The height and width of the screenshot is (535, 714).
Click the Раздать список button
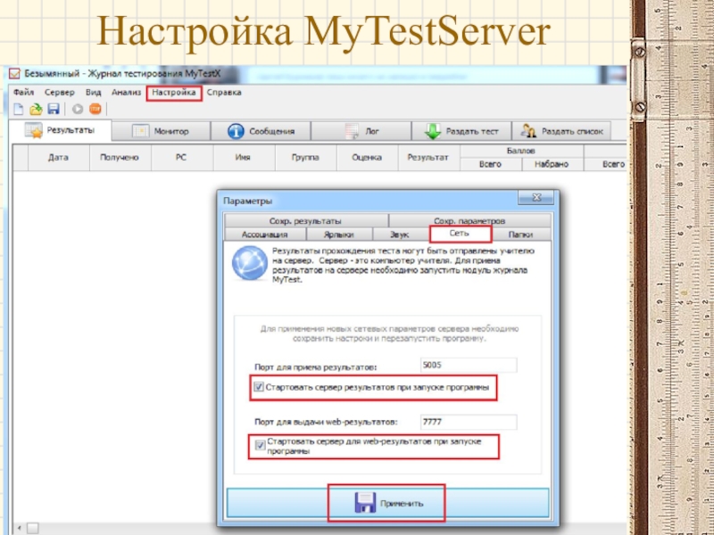(x=561, y=131)
